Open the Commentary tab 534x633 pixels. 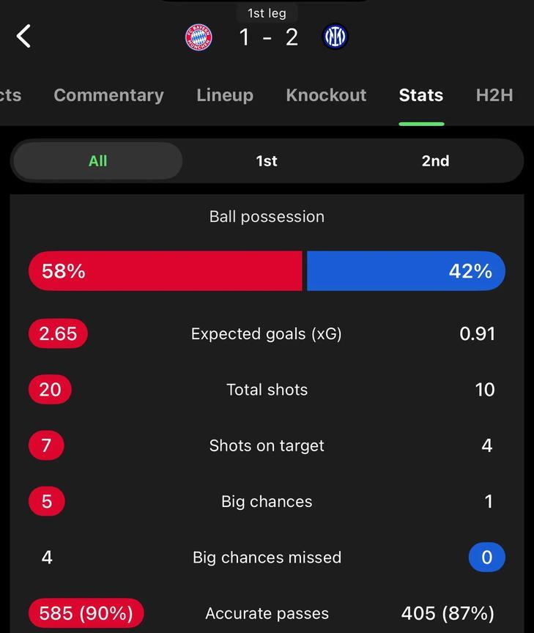tap(108, 95)
